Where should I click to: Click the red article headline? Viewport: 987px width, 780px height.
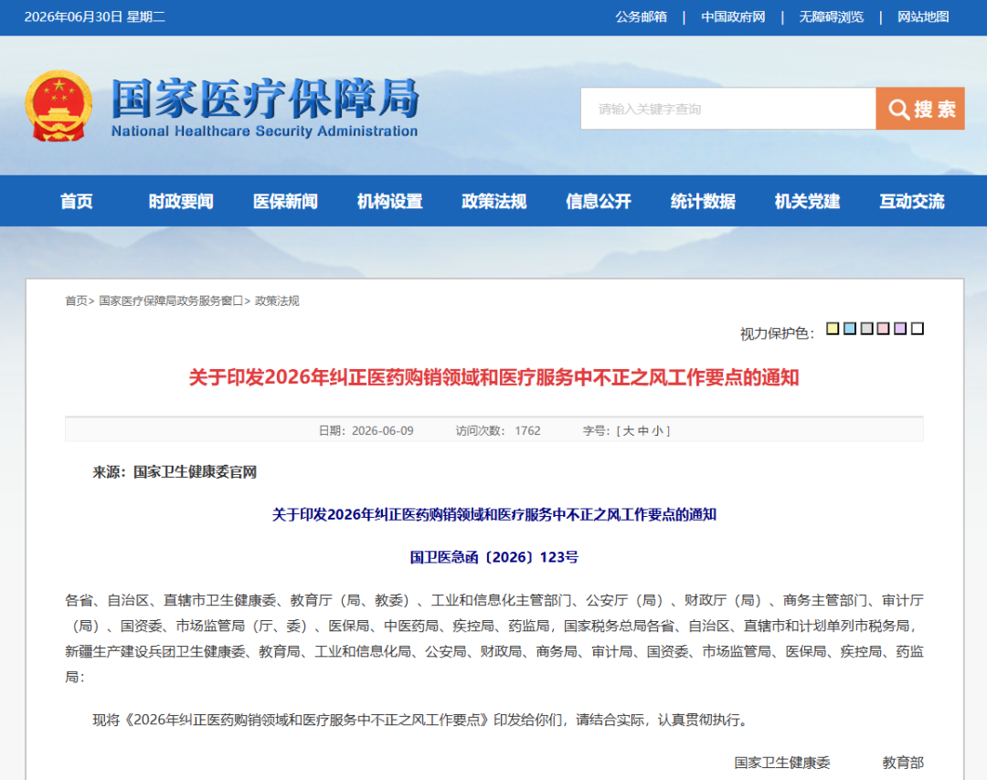pos(494,377)
